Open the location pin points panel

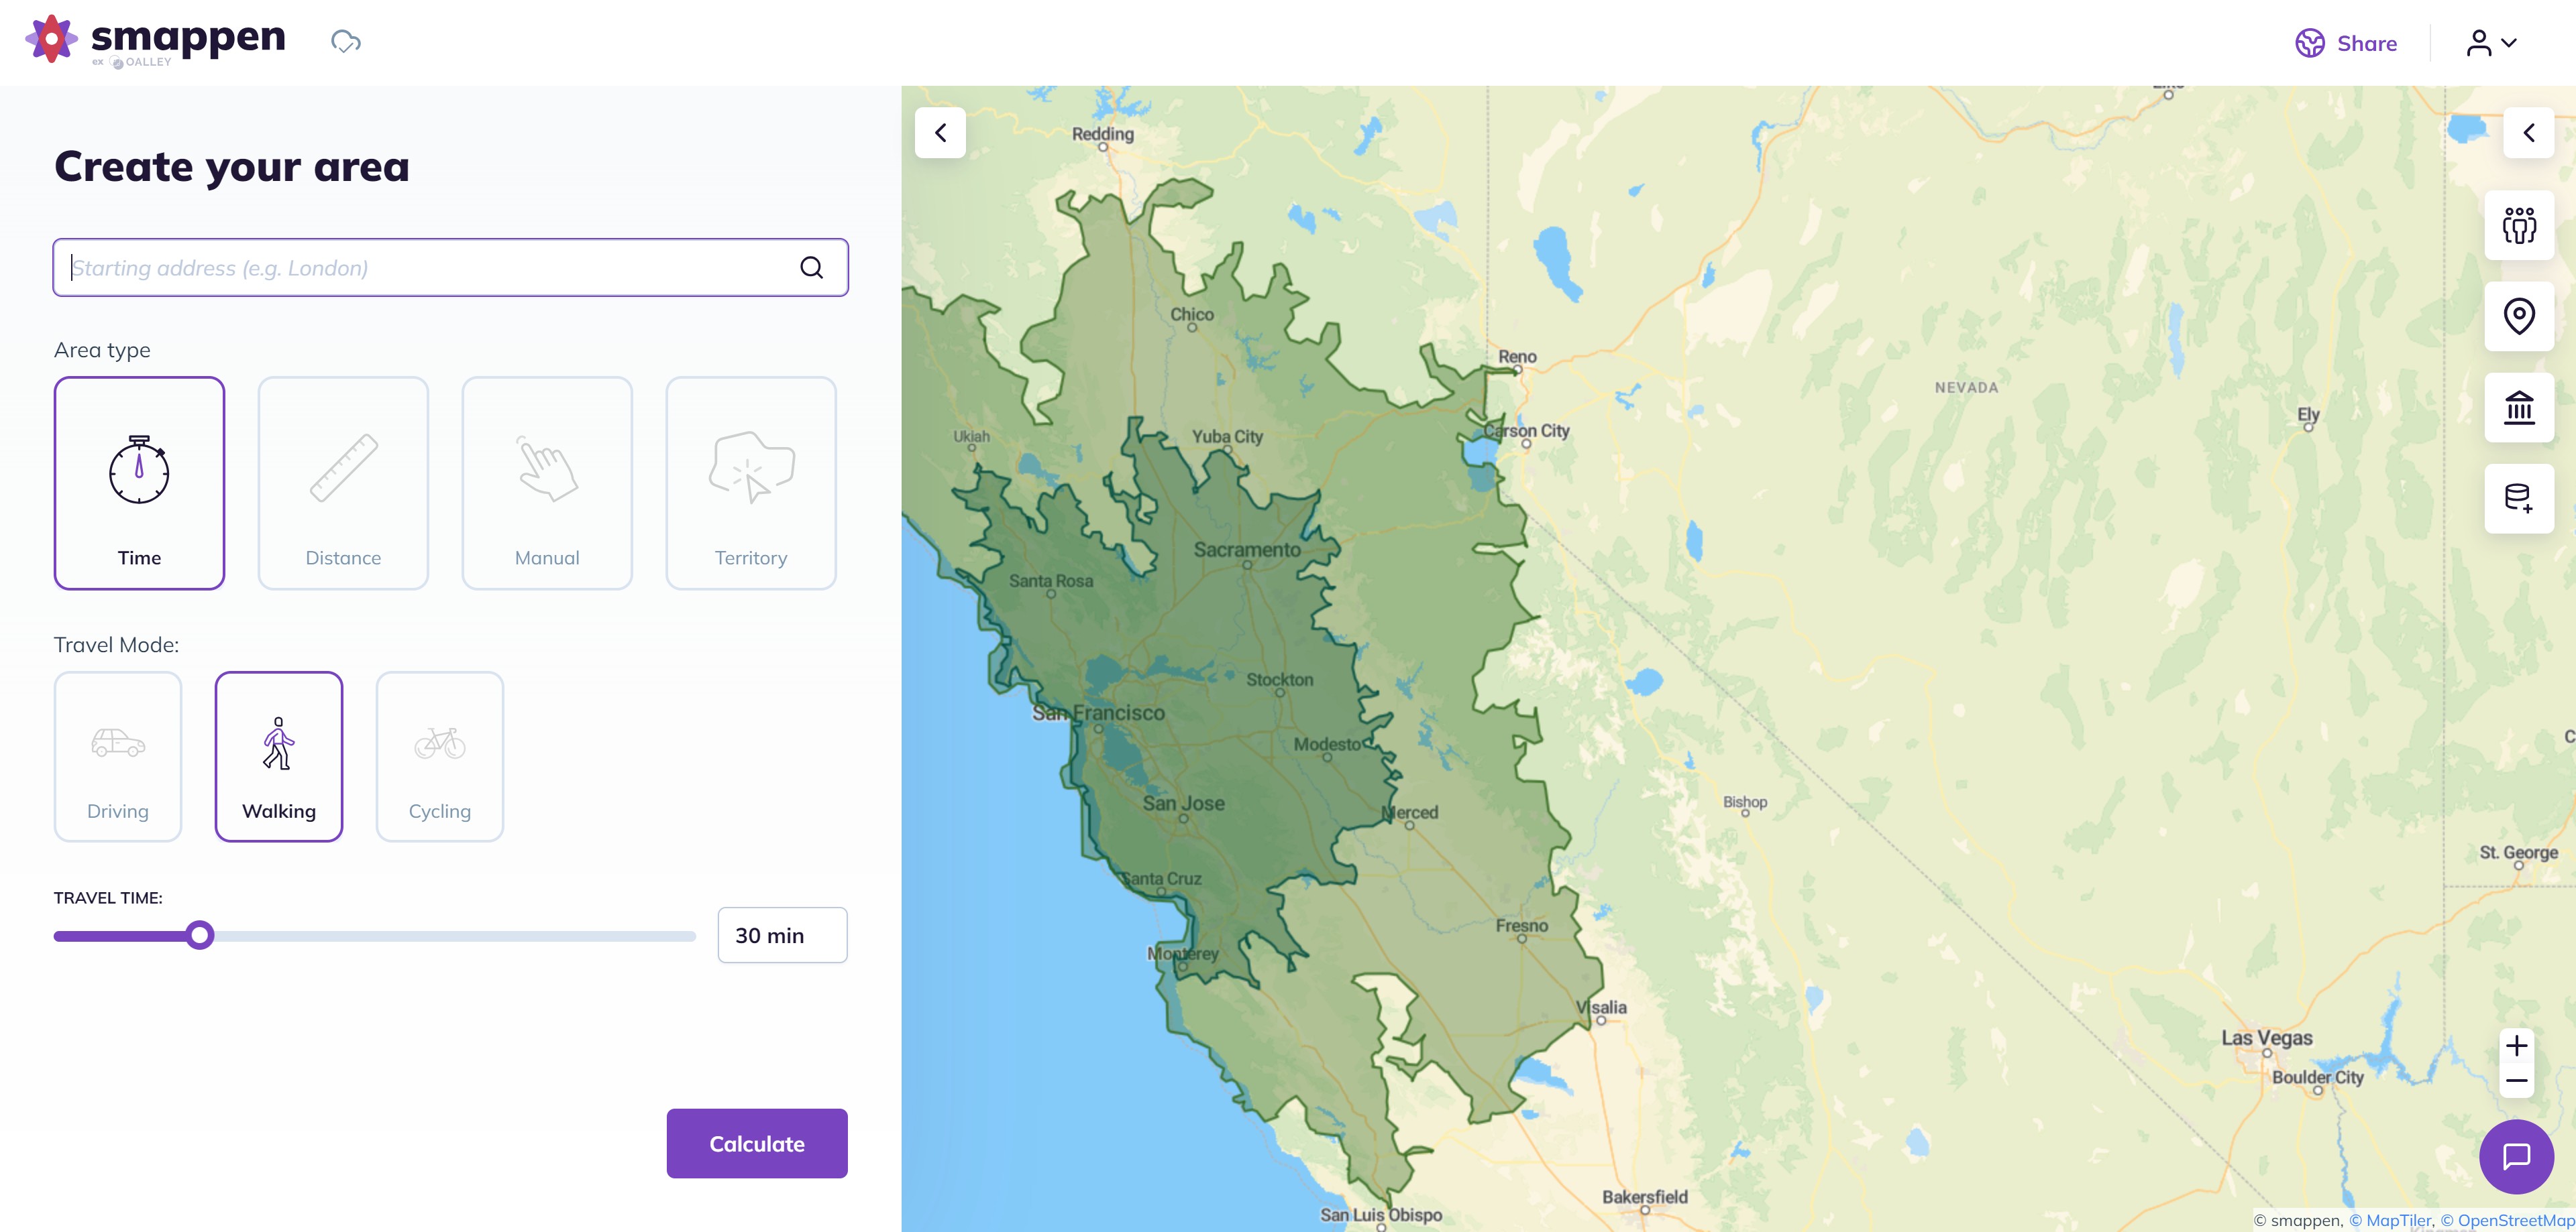[x=2518, y=317]
